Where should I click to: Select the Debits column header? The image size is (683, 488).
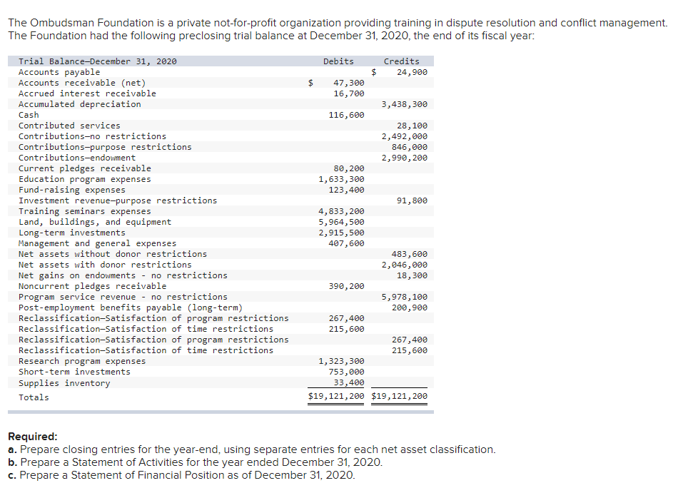pos(338,61)
